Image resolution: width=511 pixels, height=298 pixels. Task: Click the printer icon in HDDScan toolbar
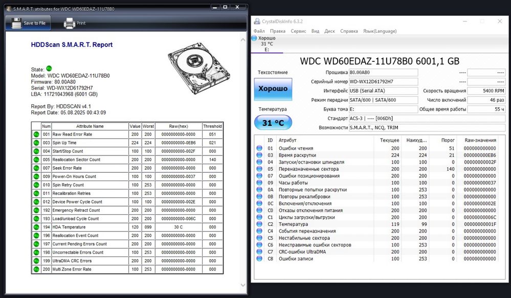[x=69, y=23]
